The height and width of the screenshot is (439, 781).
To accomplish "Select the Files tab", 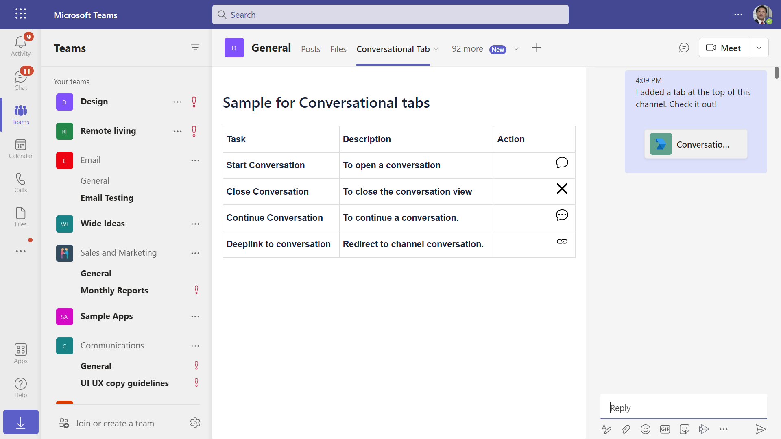I will tap(338, 48).
